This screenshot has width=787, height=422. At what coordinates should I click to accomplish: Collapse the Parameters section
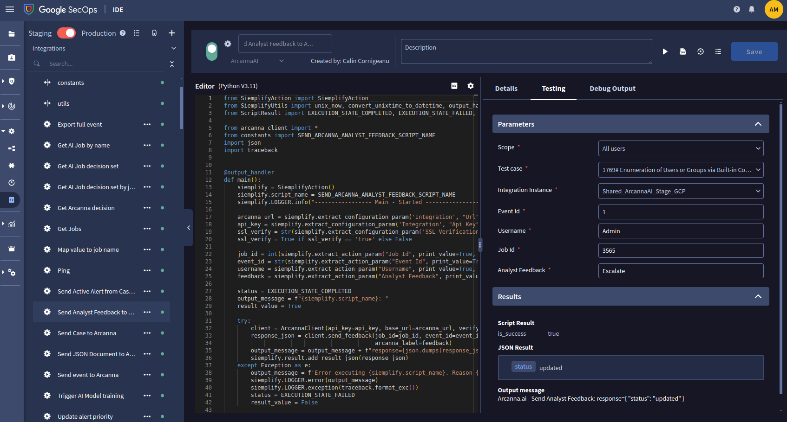click(758, 124)
